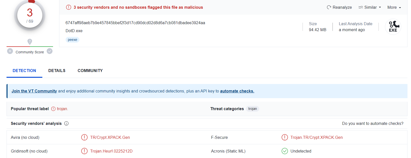The width and height of the screenshot is (411, 158).
Task: Click the alert icon beside TR/Crypt.XPACK.Gen
Action: click(84, 138)
